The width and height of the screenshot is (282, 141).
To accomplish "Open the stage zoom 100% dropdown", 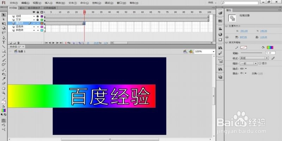I will pos(214,51).
